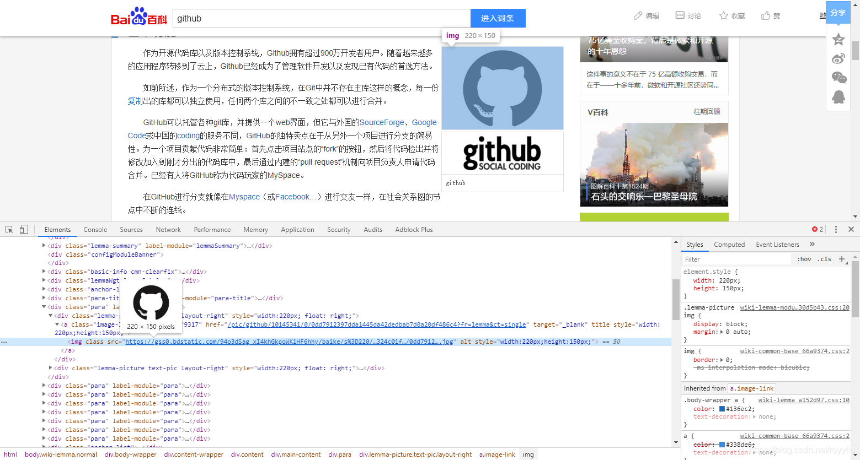Expand the margin property triangle
860x460 pixels.
coord(722,332)
